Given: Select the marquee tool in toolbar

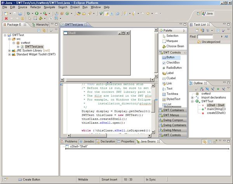Looking at the screenshot, I should 35,18.
